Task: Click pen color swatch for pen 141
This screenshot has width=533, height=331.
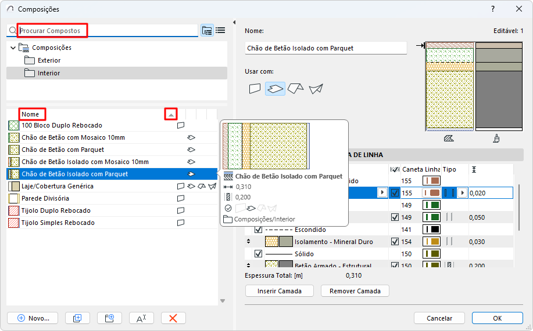Action: (431, 230)
